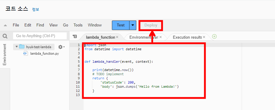Viewport: 275px width, 110px height.
Task: Click the 'def lambda_handler(event, context):' line
Action: (x=119, y=62)
